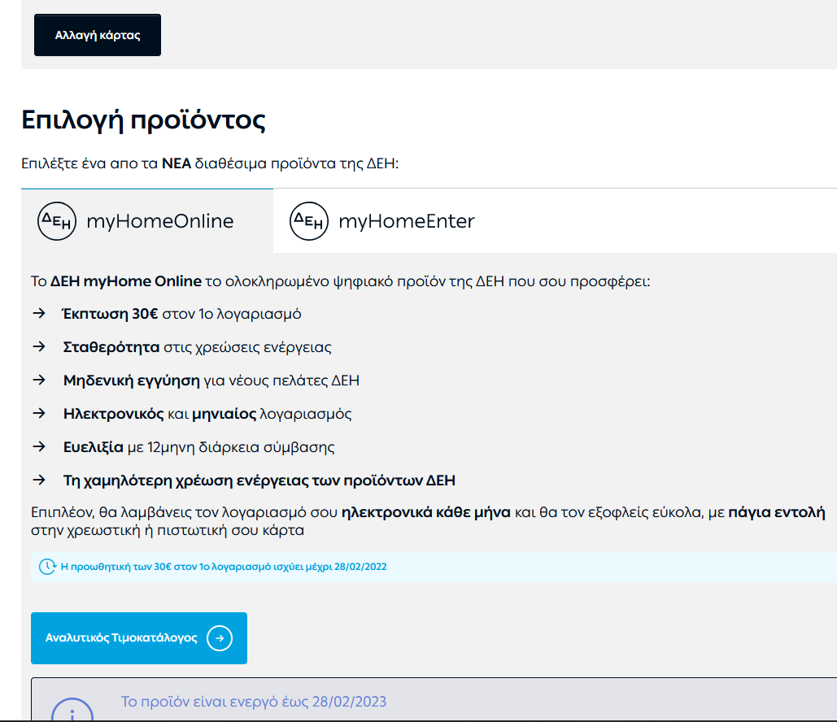Click the text 'Επιλέξτε ένα απο τα ΝΕΑ διαθέσιμα προϊόντα'
This screenshot has height=722, width=837.
pyautogui.click(x=210, y=163)
